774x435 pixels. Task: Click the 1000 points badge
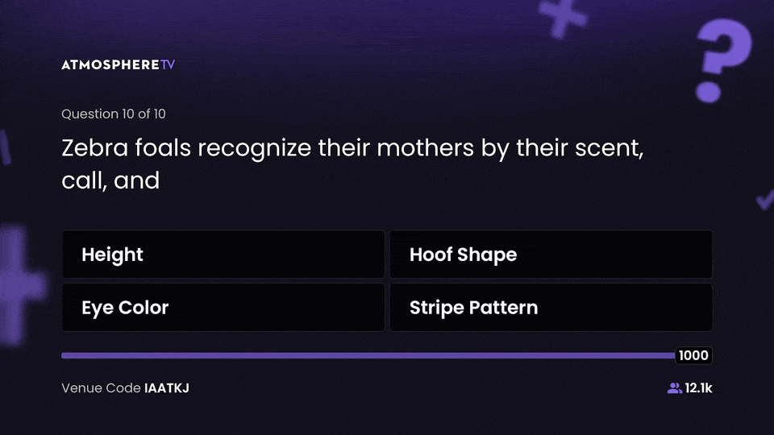tap(693, 356)
